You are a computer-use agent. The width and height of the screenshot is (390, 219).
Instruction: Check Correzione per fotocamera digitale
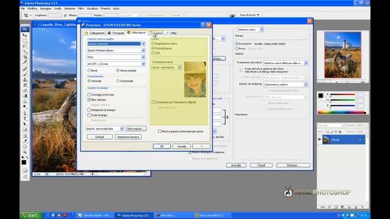(154, 102)
